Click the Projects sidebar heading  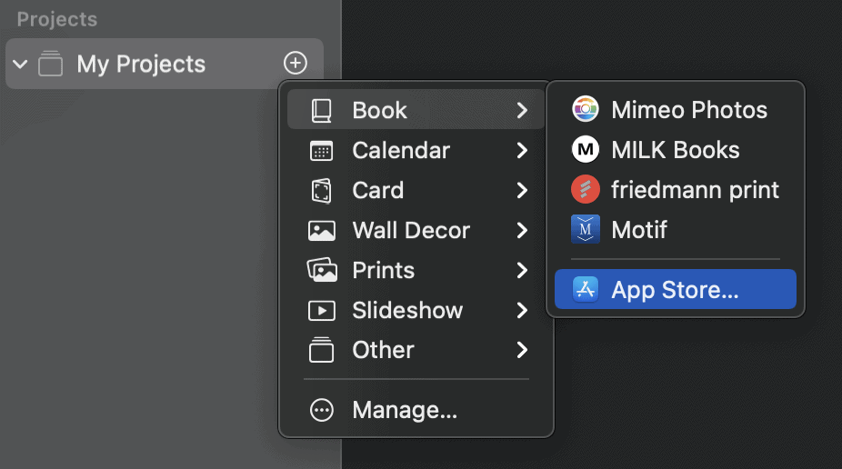(x=57, y=19)
